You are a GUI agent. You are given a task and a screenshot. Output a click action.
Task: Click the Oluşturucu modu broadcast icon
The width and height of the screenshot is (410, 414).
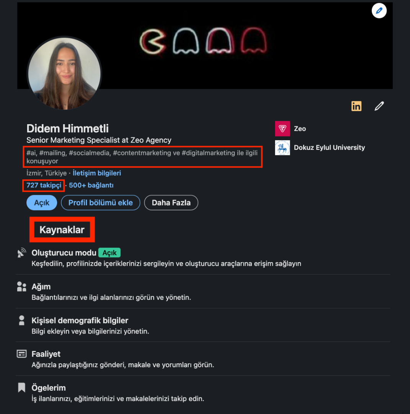[x=21, y=253]
